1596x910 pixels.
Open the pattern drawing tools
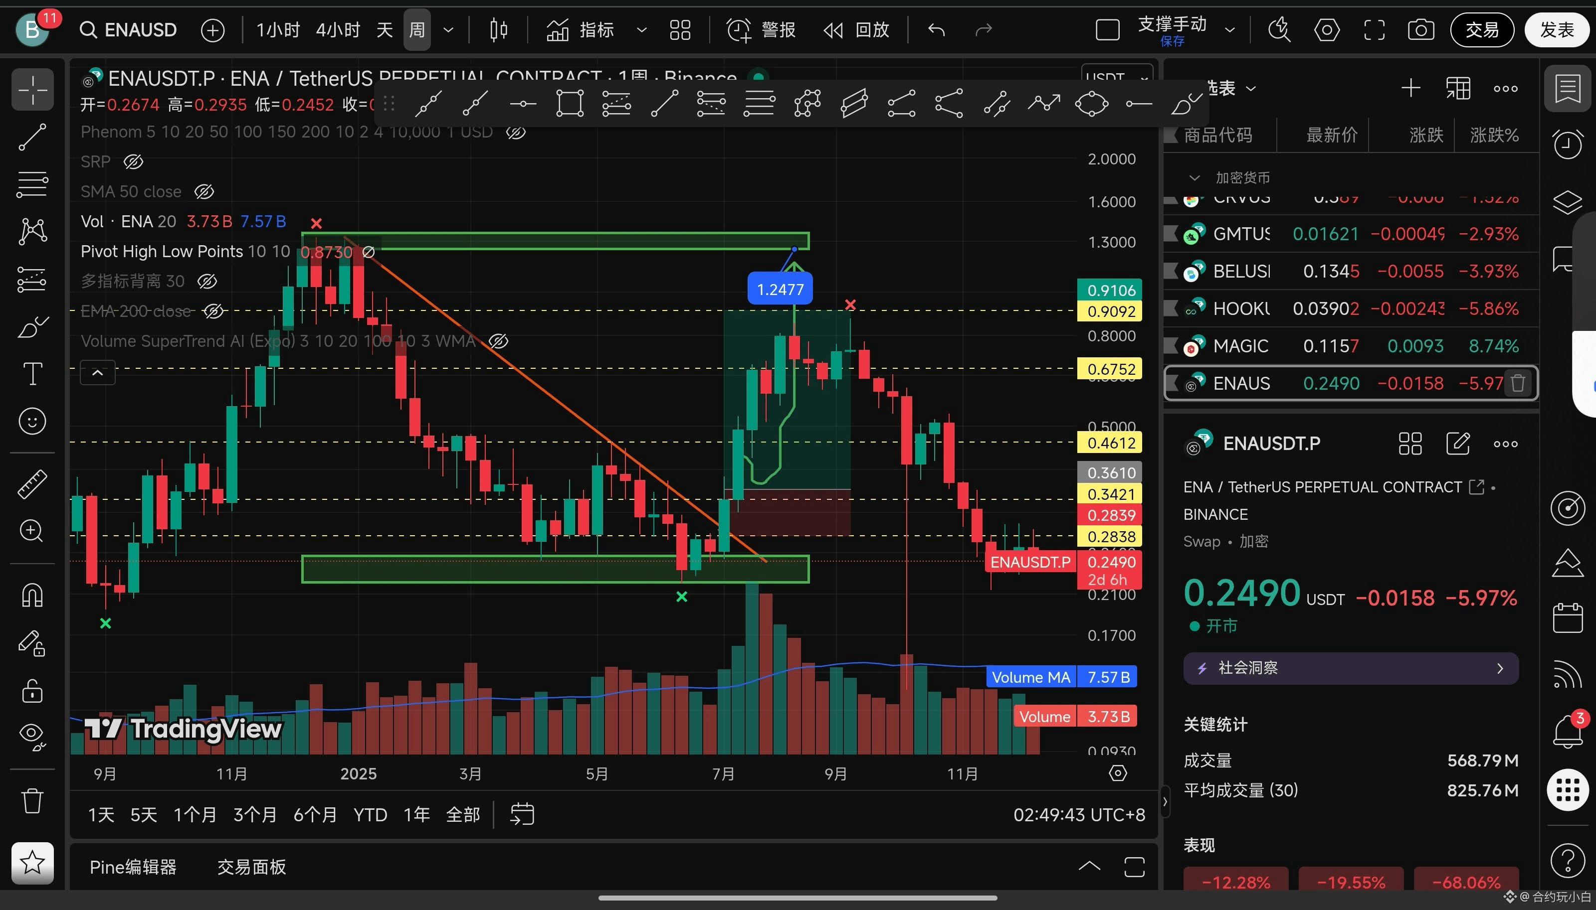point(32,231)
